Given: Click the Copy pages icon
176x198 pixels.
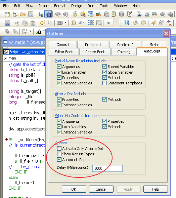Looking at the screenshot, I should 25,23.
